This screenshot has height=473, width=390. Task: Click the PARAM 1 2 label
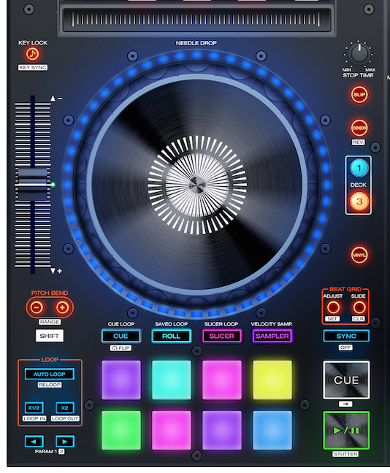[50, 452]
